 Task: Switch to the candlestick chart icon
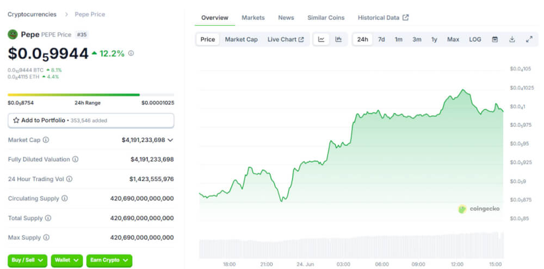pyautogui.click(x=338, y=39)
